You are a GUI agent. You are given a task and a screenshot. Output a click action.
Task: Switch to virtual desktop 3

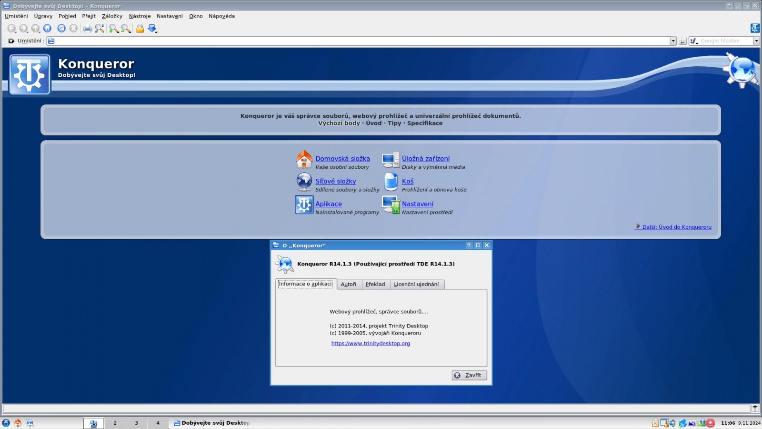coord(136,423)
